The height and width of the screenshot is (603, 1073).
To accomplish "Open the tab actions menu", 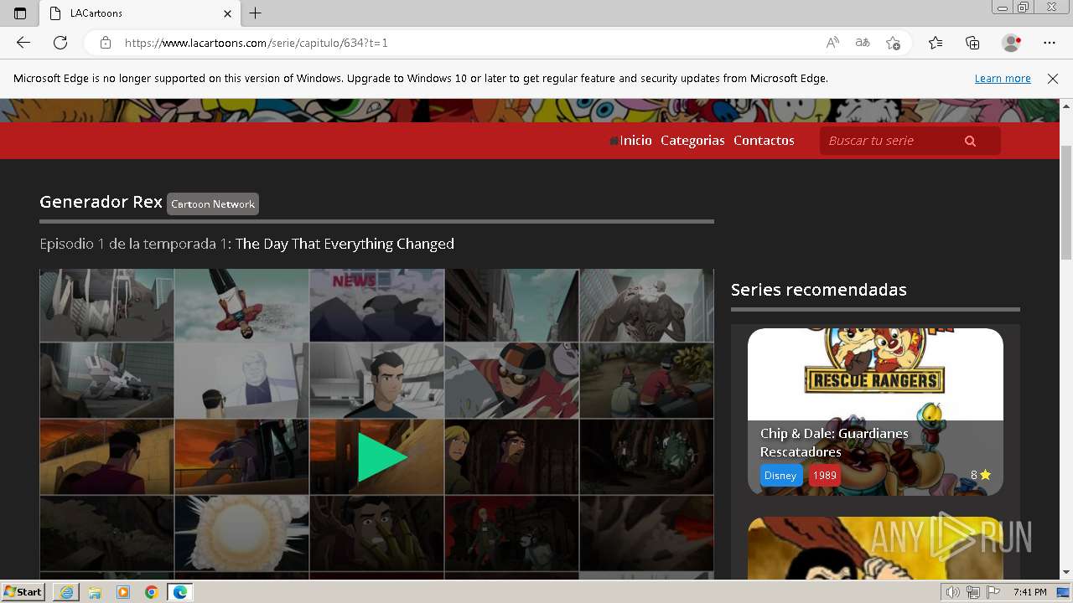I will pyautogui.click(x=20, y=13).
